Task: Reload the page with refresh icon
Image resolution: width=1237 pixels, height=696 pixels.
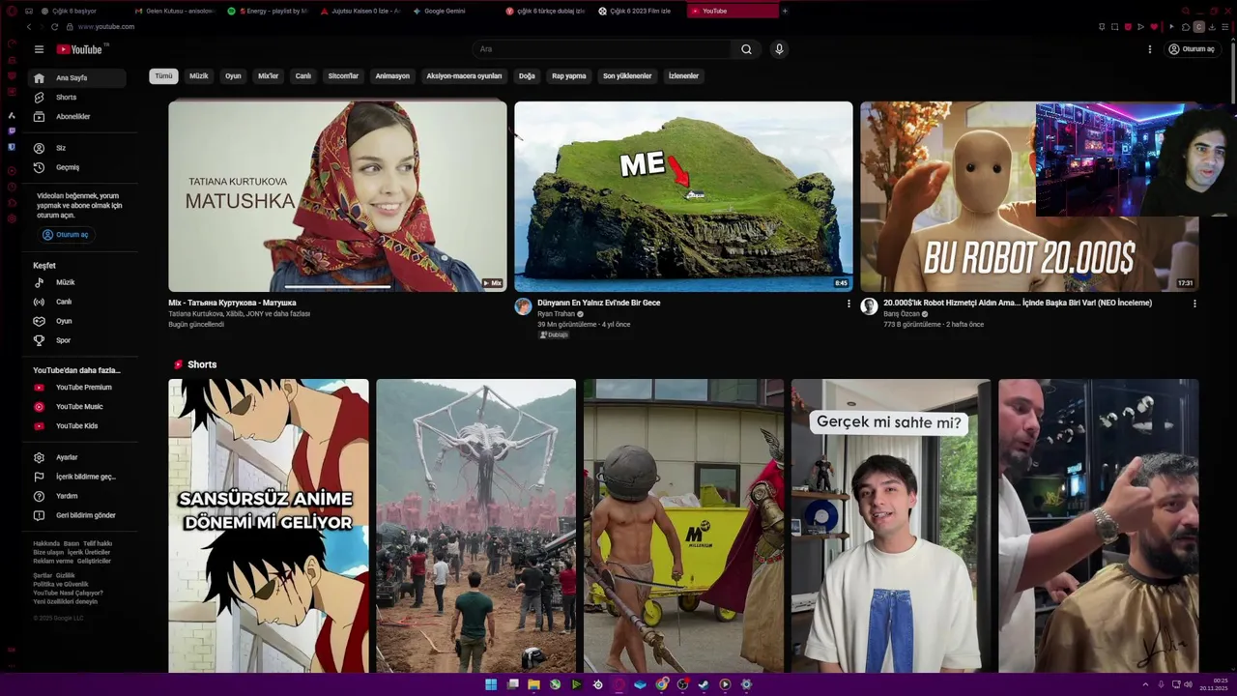Action: click(x=54, y=27)
